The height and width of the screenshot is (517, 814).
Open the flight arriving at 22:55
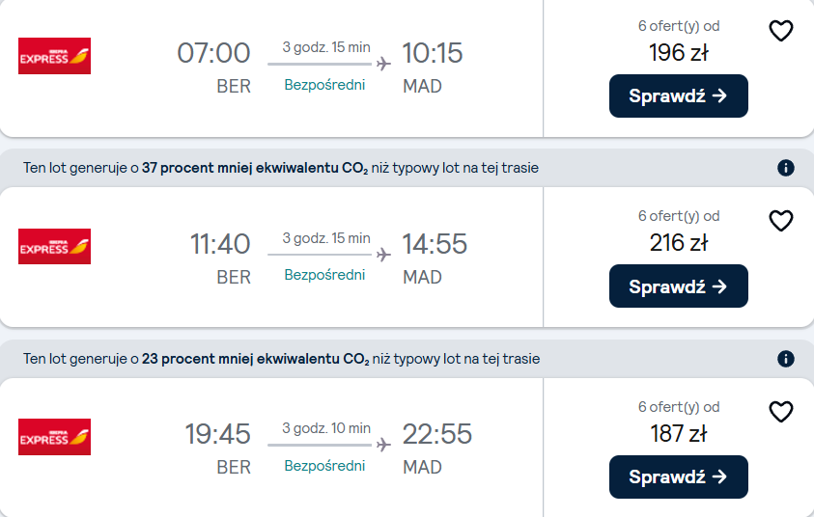tap(271, 448)
